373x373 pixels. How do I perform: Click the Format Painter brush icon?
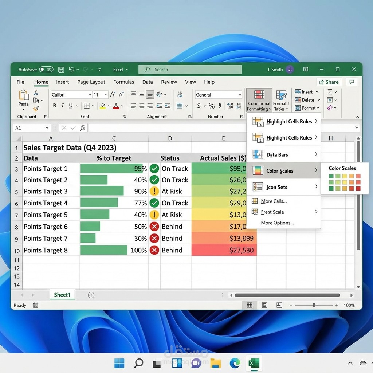point(36,109)
